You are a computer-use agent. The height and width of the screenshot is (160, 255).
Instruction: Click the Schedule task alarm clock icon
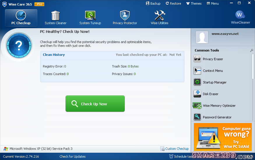click(171, 156)
